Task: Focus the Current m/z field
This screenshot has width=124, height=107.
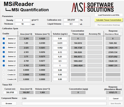Action: point(10,92)
